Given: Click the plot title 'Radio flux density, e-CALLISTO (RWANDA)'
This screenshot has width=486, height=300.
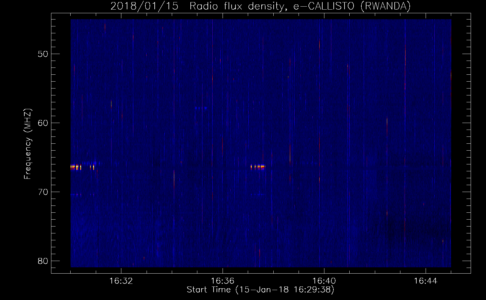Looking at the screenshot, I should click(x=300, y=6).
